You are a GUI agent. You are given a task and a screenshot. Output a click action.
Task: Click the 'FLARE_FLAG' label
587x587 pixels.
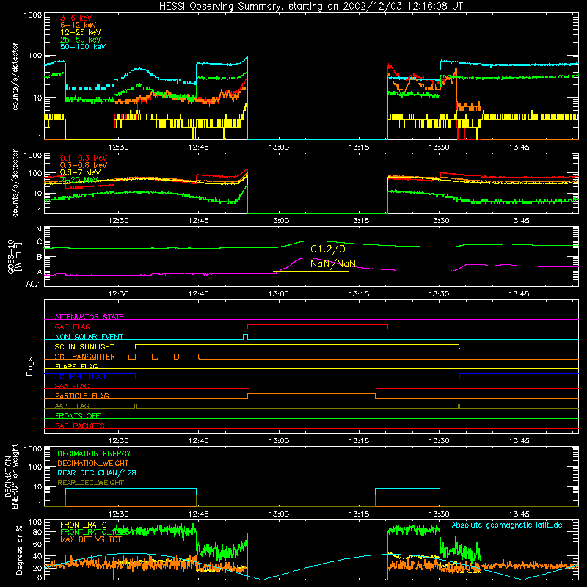pos(76,366)
